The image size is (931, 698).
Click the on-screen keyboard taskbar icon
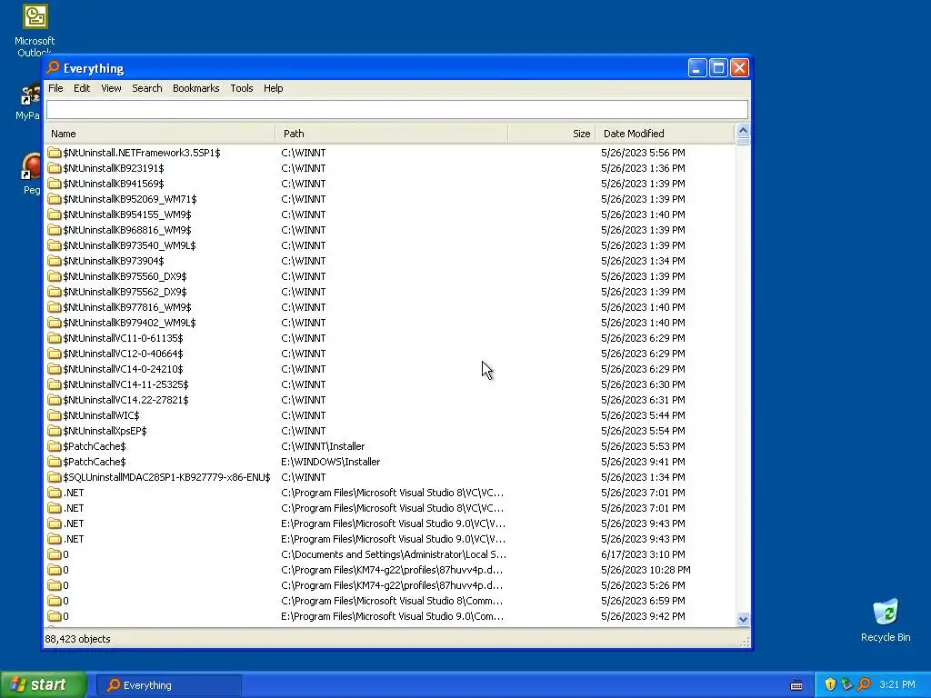[x=796, y=685]
